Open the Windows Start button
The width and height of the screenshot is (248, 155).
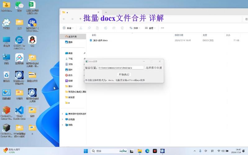[x=86, y=151]
